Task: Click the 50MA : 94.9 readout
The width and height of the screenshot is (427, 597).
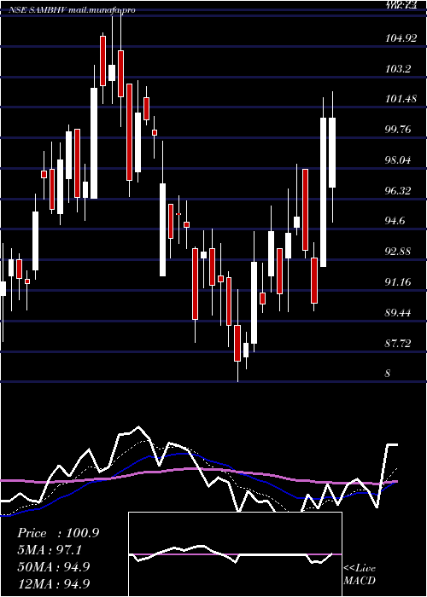Action: click(54, 566)
